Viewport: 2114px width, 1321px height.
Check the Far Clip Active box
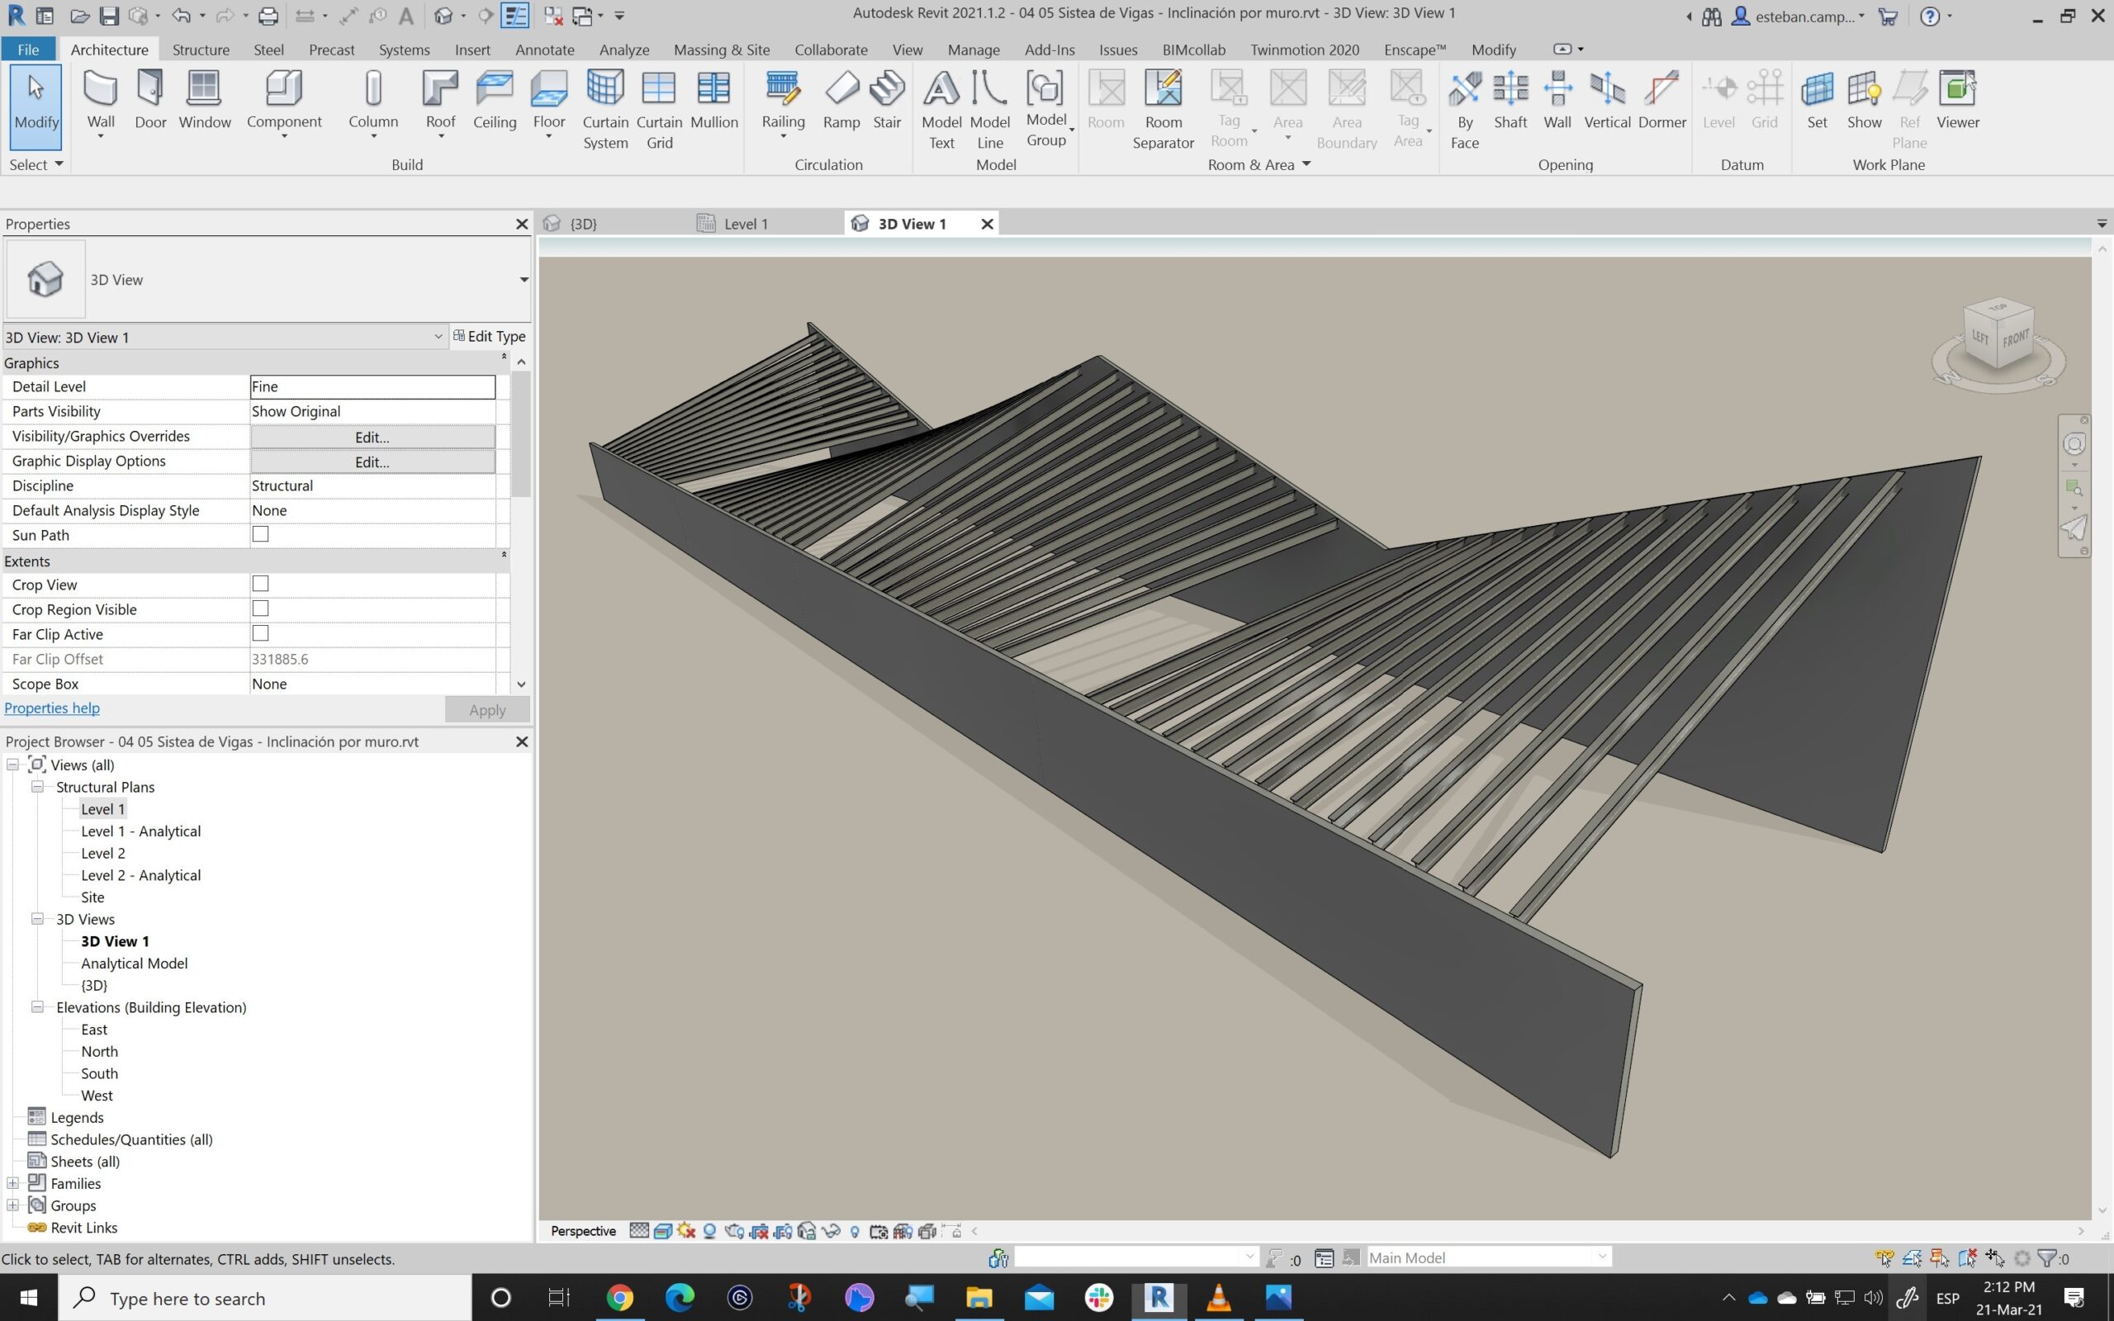click(x=260, y=633)
